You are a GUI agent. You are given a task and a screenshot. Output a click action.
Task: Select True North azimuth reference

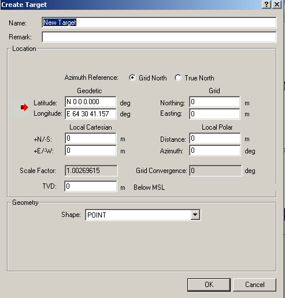(178, 78)
